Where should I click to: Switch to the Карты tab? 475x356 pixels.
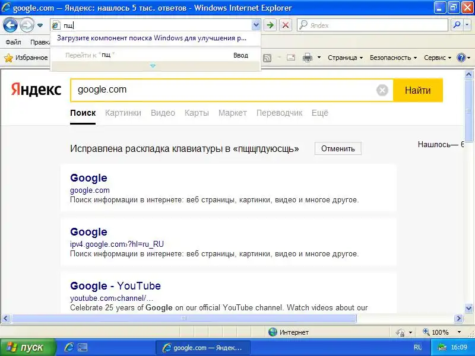(197, 113)
